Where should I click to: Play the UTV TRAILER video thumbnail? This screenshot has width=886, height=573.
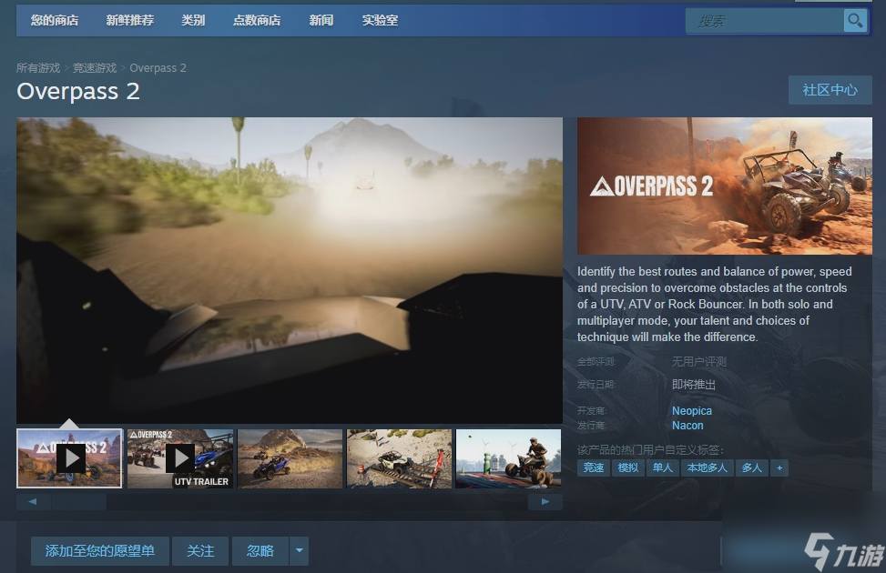click(180, 458)
